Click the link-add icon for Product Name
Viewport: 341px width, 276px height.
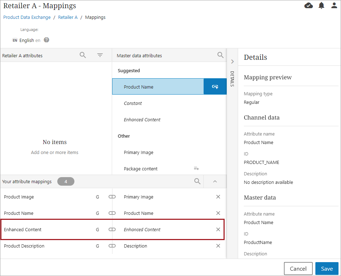click(215, 87)
